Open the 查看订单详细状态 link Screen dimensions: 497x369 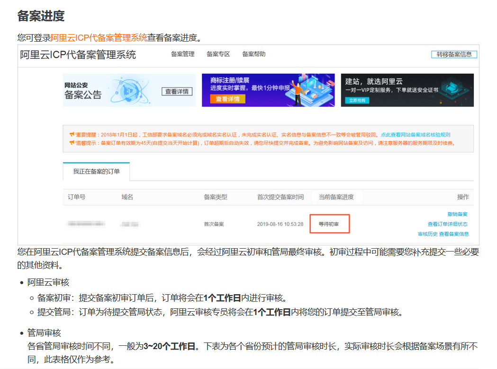[x=447, y=224]
